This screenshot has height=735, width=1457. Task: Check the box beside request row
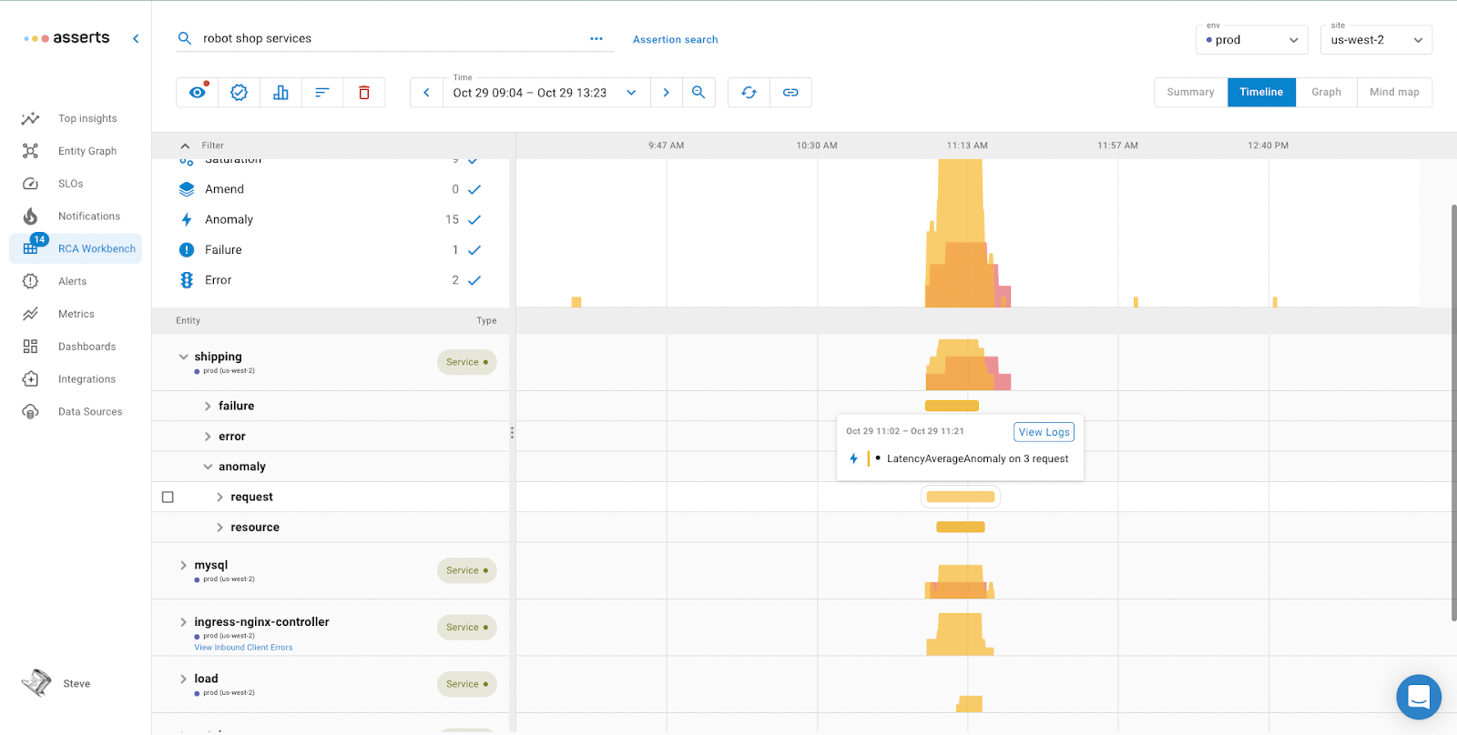click(x=168, y=498)
